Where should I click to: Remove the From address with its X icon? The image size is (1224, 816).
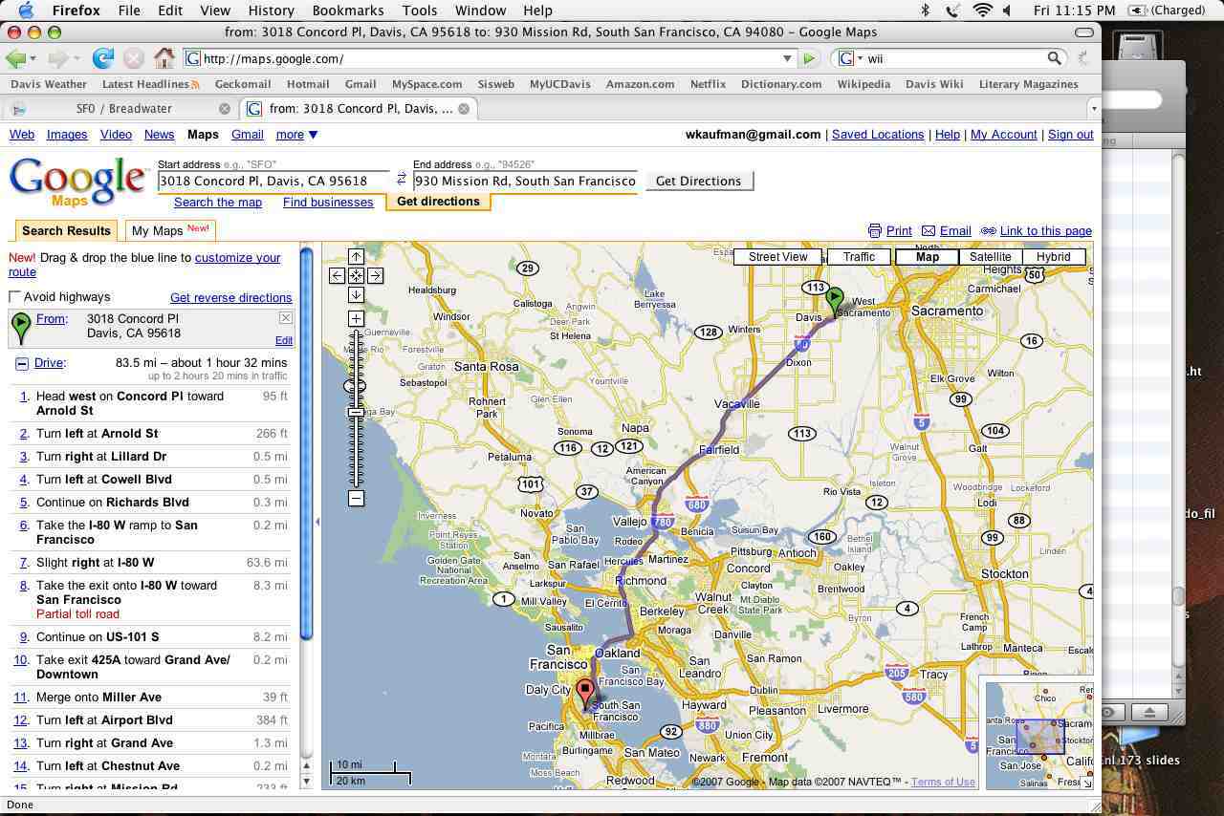coord(285,318)
